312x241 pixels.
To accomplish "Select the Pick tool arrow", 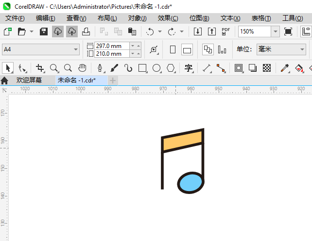I will (x=8, y=68).
